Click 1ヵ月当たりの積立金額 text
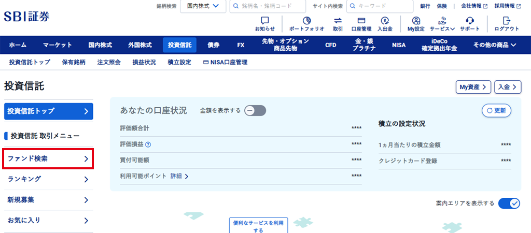Viewport: 531px width, 233px height. 410,145
